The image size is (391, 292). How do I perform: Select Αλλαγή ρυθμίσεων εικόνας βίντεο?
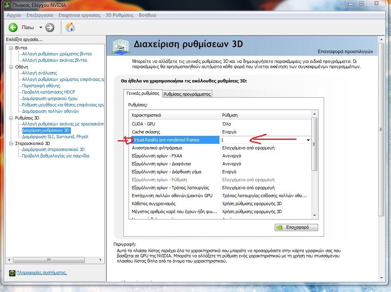point(55,60)
